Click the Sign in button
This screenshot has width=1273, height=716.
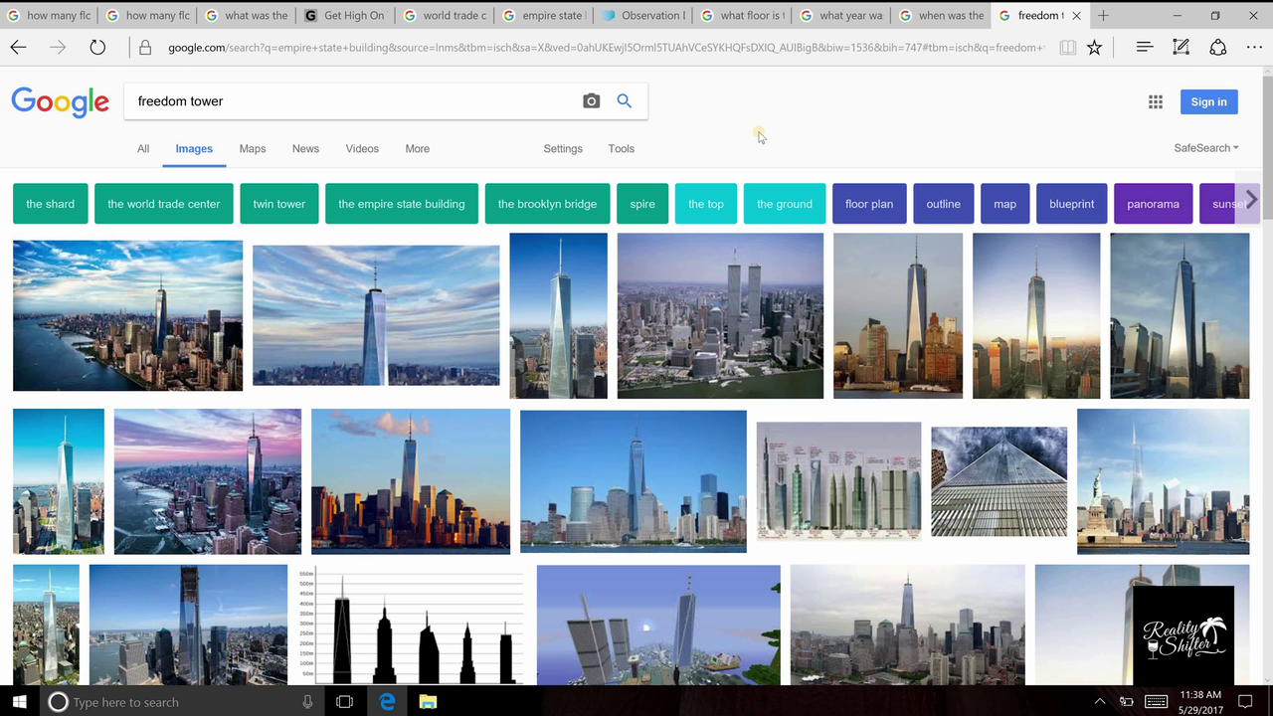[x=1208, y=102]
